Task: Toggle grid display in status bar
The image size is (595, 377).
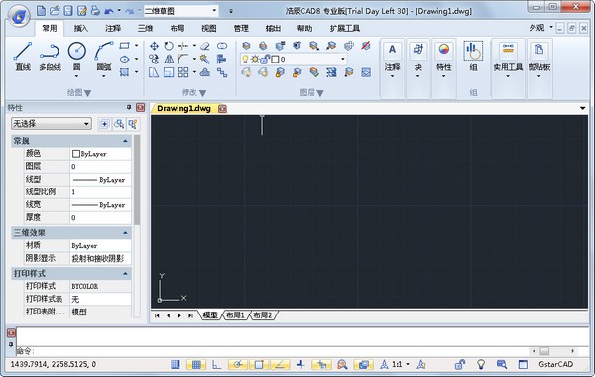Action: pos(196,365)
